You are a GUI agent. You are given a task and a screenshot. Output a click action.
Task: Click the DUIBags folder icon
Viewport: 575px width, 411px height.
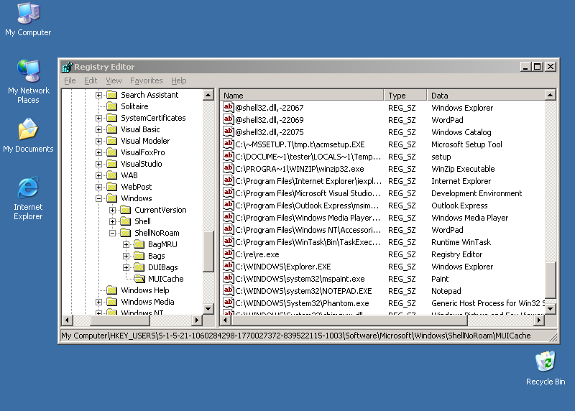(x=139, y=267)
